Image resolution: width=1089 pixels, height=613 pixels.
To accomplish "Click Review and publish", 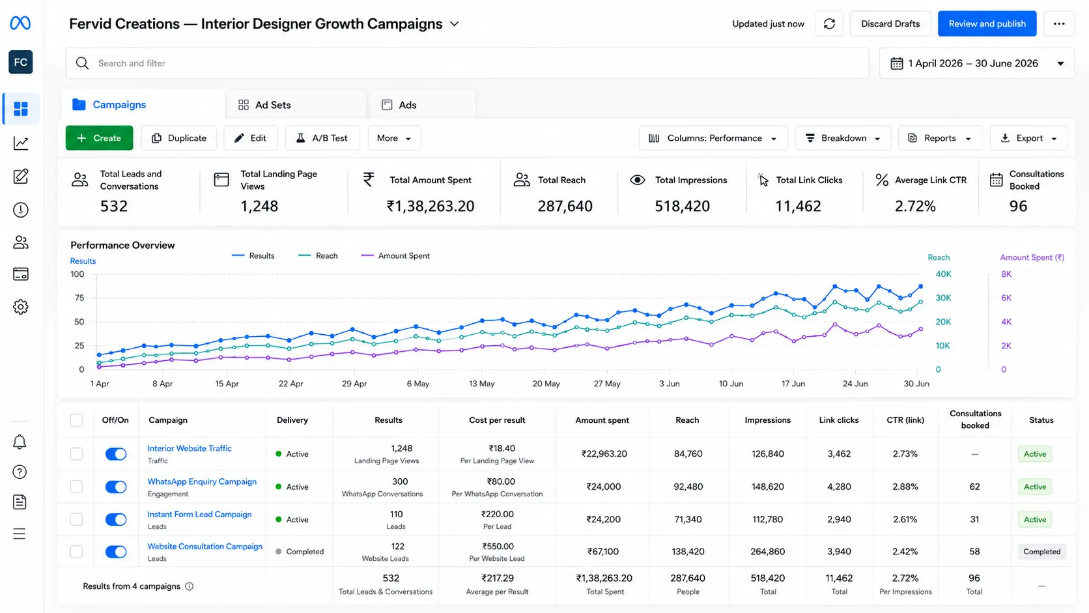I will pyautogui.click(x=987, y=23).
